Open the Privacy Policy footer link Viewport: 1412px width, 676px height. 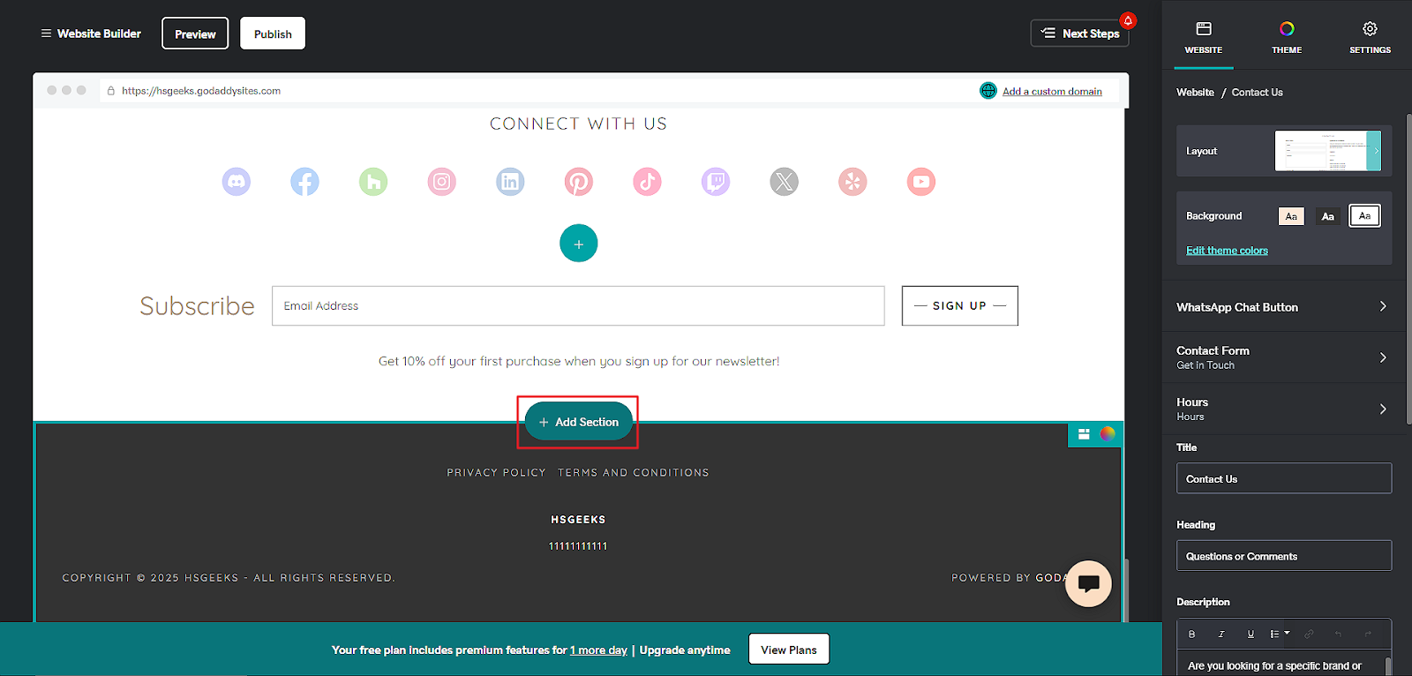coord(497,473)
